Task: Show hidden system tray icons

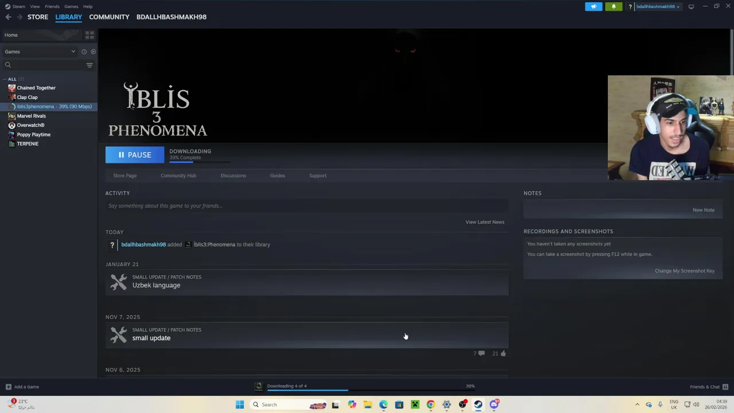Action: click(x=637, y=405)
